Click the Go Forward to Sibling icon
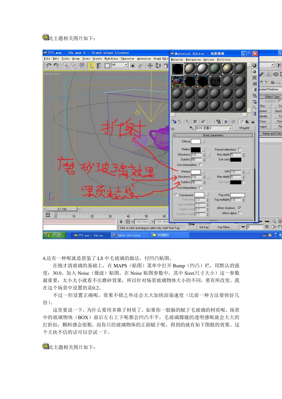This screenshot has height=399, width=282. pyautogui.click(x=253, y=121)
